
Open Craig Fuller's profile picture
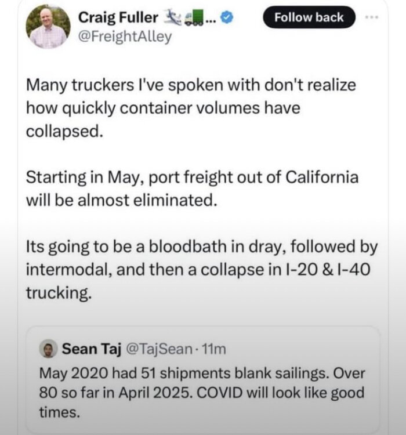pos(48,26)
